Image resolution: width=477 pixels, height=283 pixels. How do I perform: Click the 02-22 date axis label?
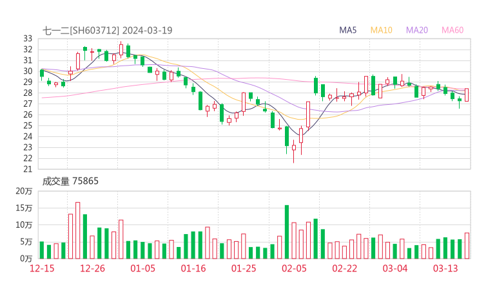pos(344,268)
